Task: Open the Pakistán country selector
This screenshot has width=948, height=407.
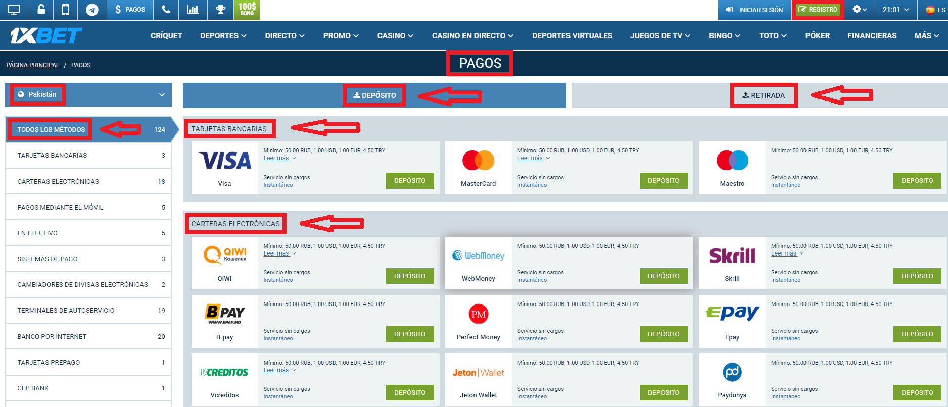Action: coord(88,94)
